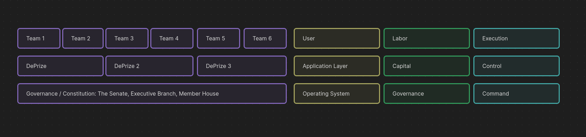Image resolution: width=586 pixels, height=137 pixels.
Task: Click the teal Control box
Action: 517,66
